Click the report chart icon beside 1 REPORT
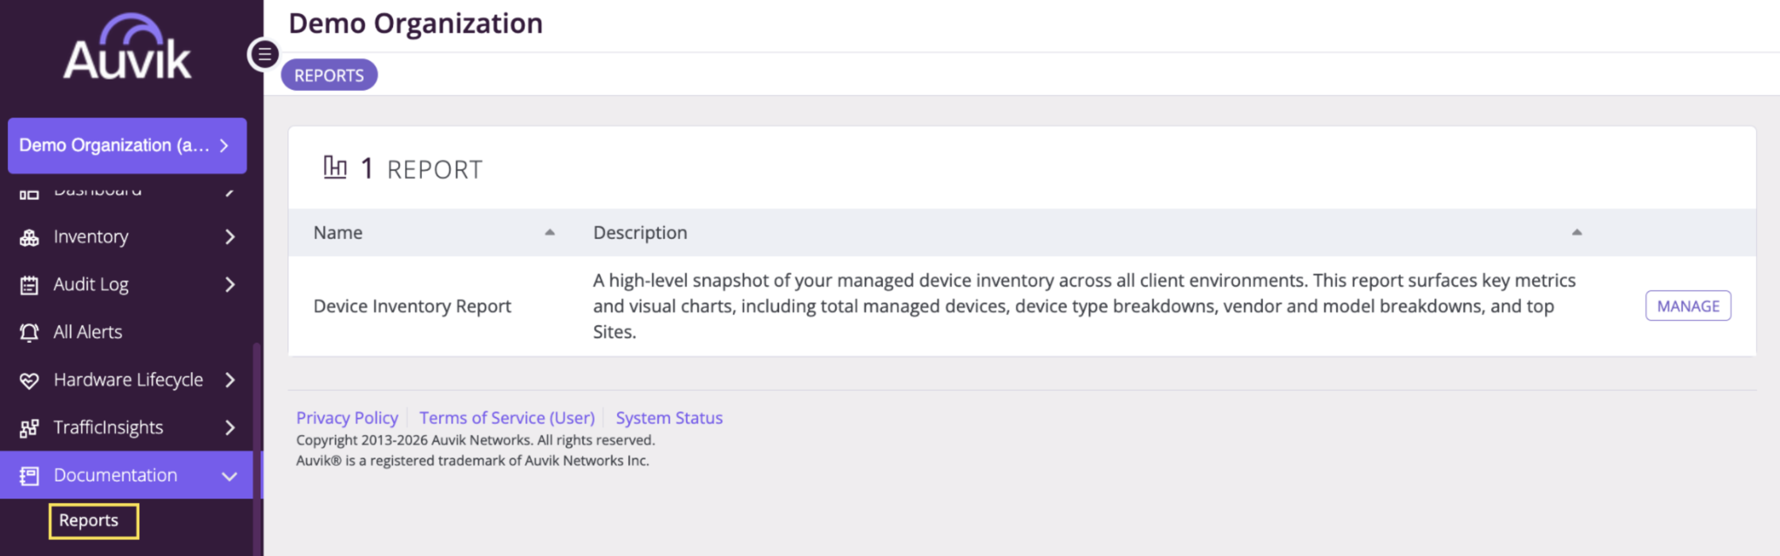The image size is (1780, 556). point(335,167)
